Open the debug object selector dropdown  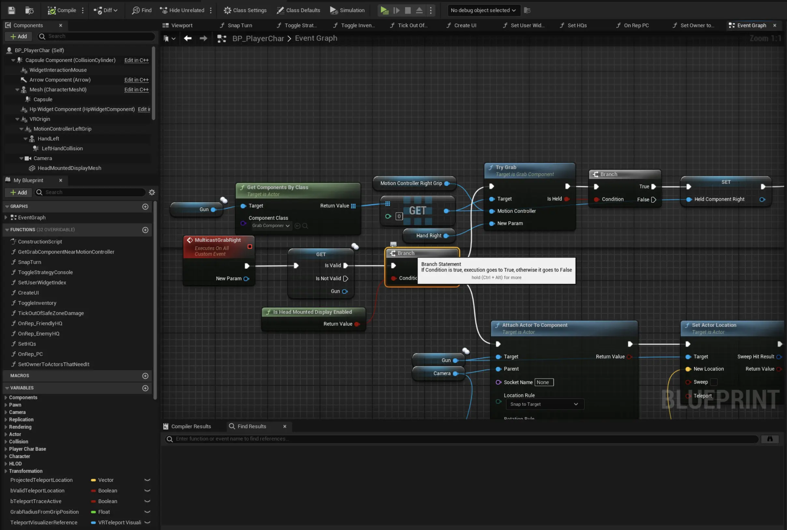pyautogui.click(x=483, y=10)
